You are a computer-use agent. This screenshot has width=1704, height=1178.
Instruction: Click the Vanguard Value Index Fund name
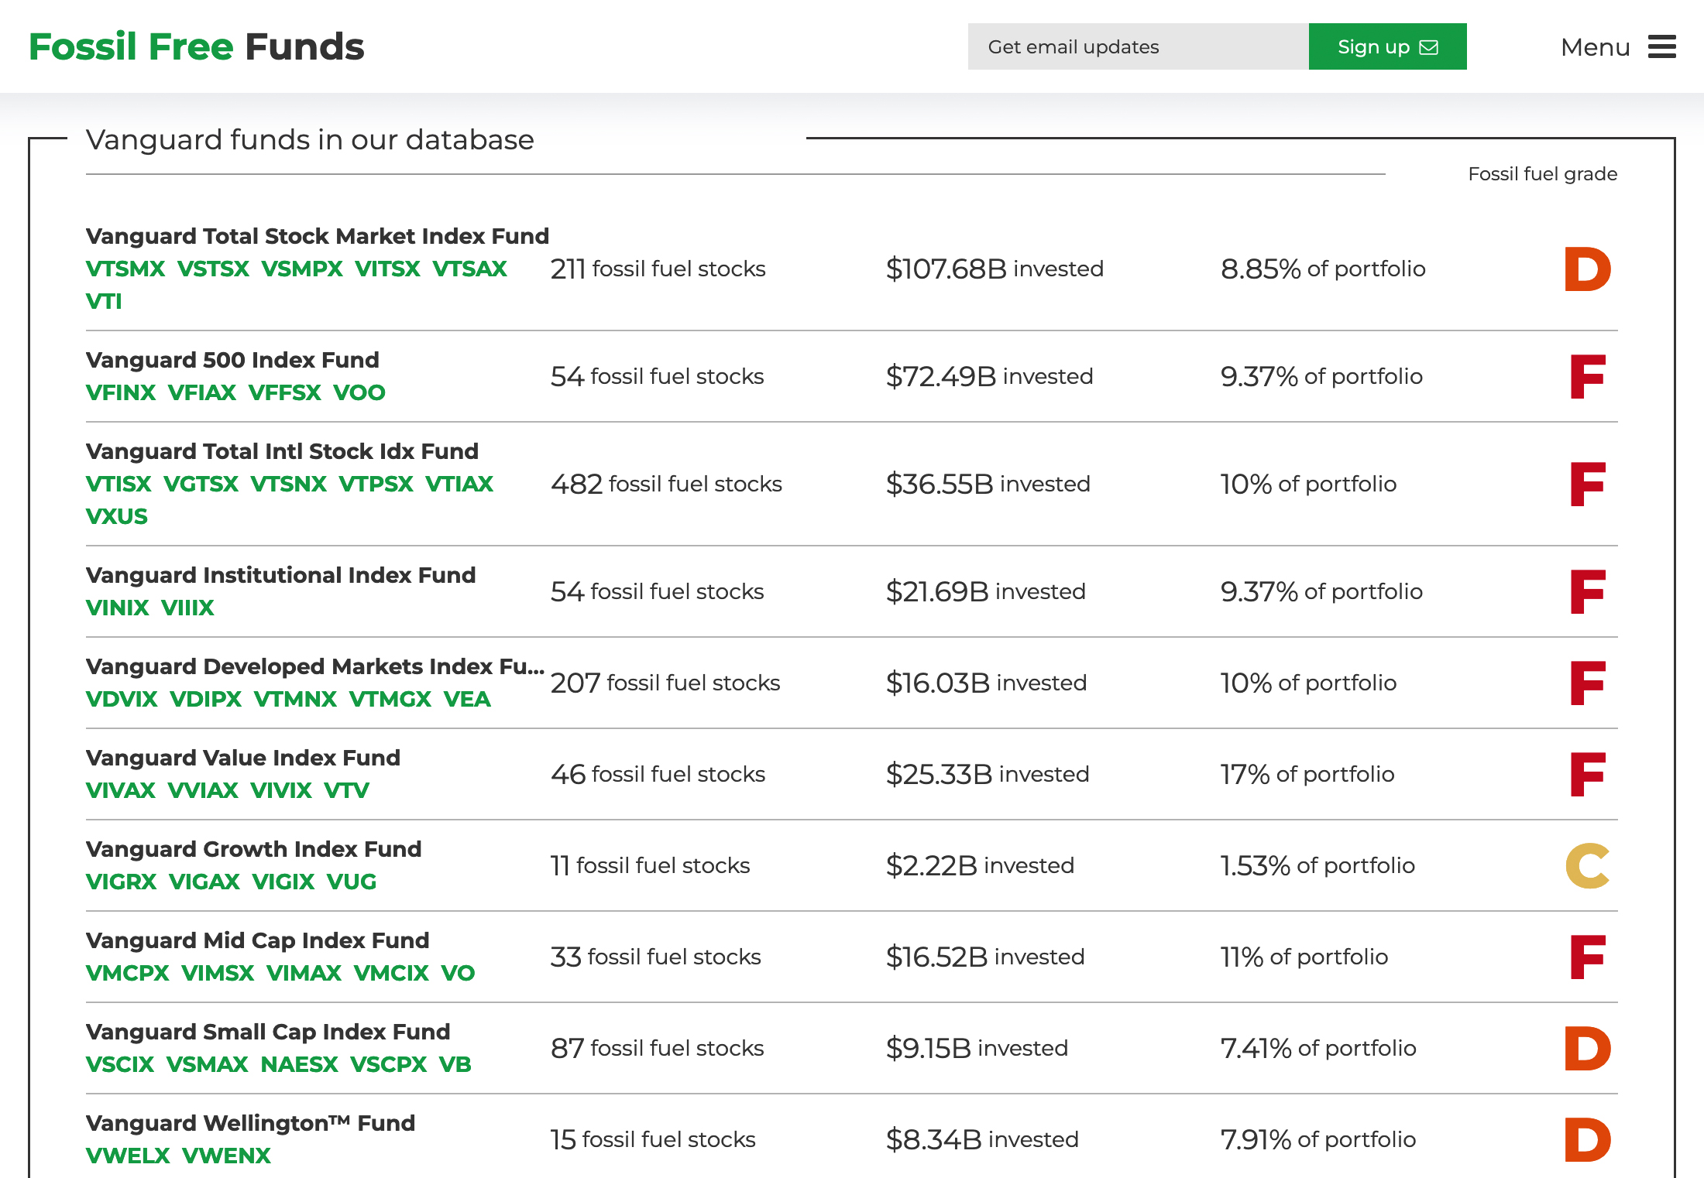[243, 758]
